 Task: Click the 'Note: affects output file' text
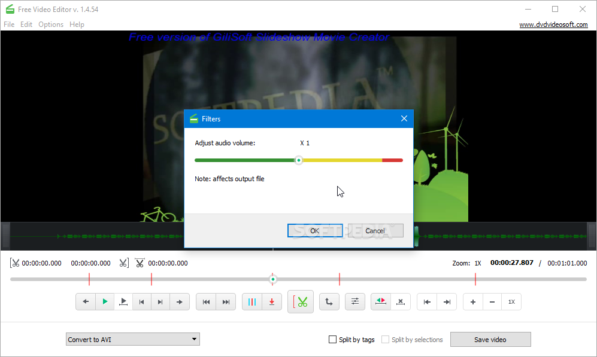229,179
